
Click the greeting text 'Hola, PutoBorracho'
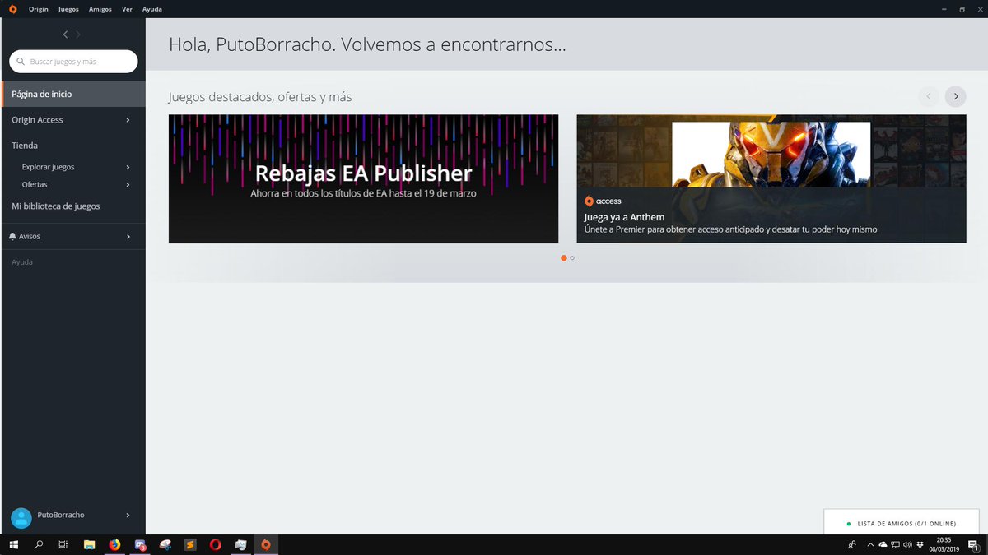click(251, 44)
